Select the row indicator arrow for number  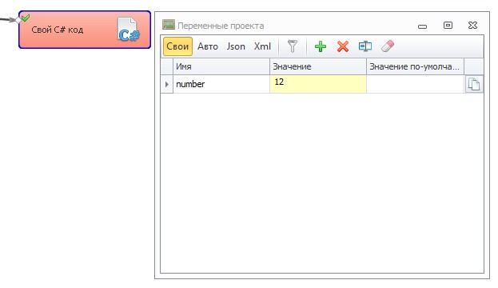167,84
